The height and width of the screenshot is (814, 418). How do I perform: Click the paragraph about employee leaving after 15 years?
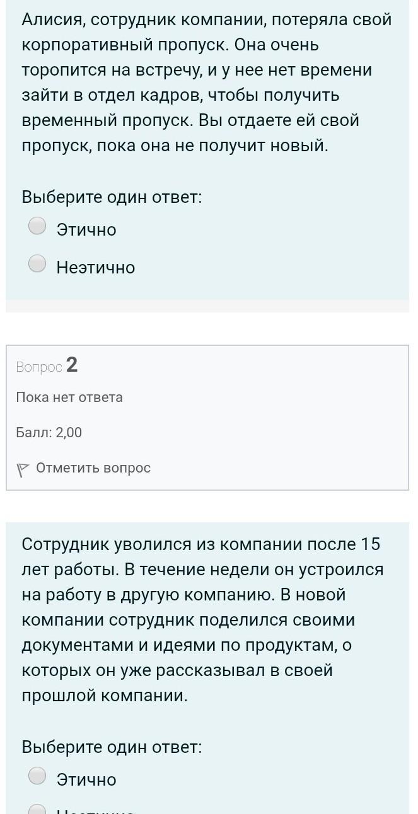[202, 620]
